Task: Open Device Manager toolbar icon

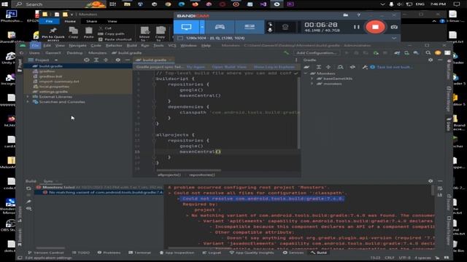Action: [x=406, y=53]
